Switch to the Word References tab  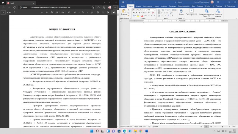[x=164, y=6]
